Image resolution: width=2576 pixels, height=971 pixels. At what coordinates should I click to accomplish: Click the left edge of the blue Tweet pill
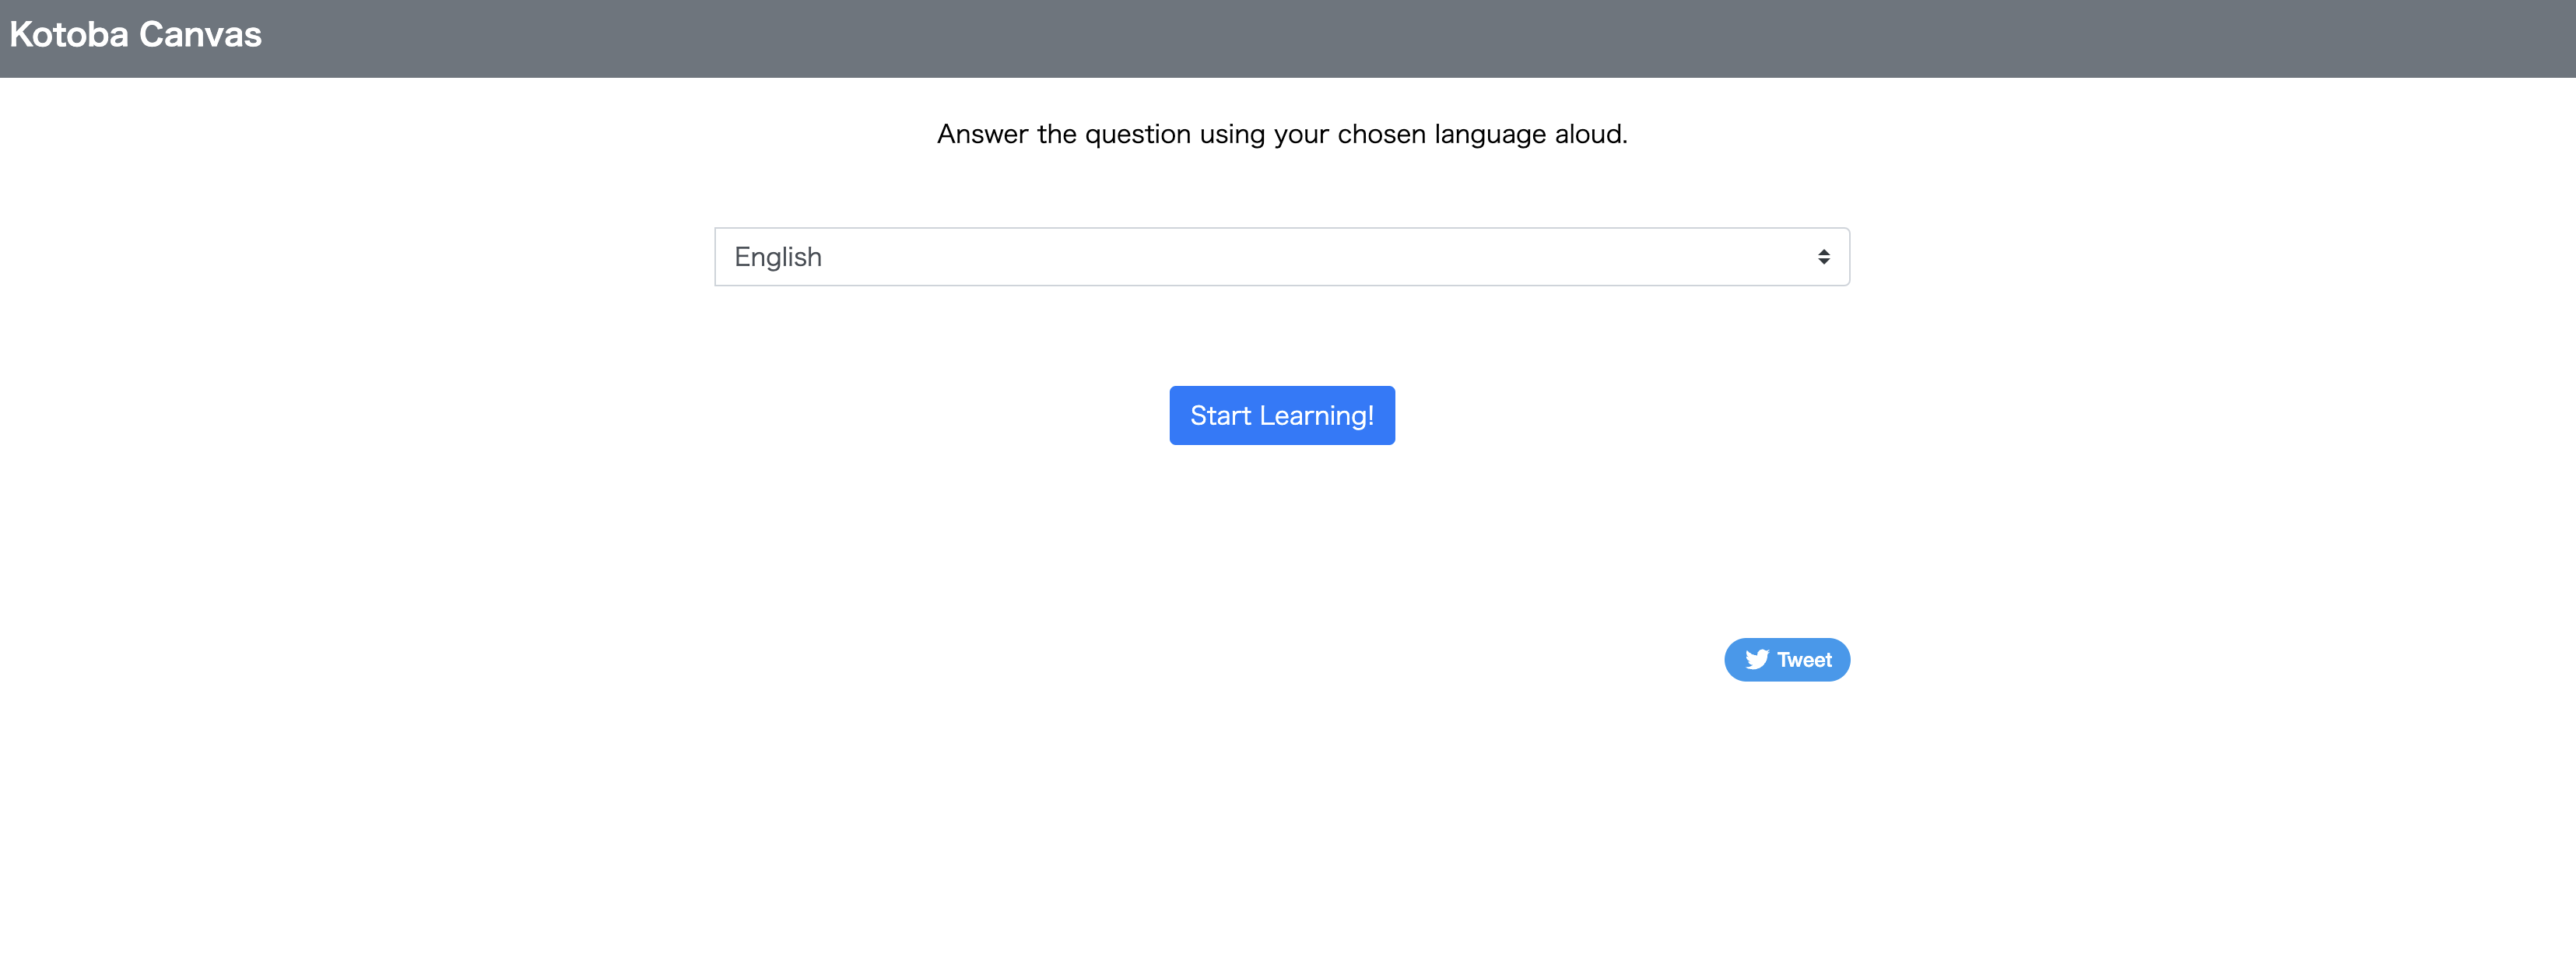tap(1733, 660)
